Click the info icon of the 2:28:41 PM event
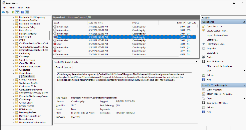This screenshot has width=246, height=130. (55, 26)
